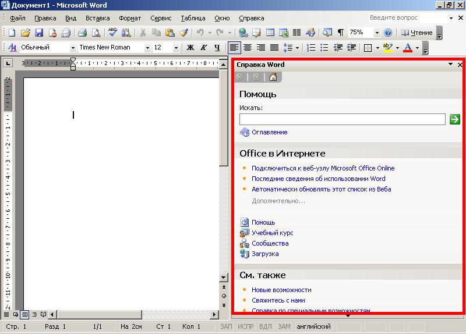Create a bulleted list
466x334 pixels.
coord(324,48)
